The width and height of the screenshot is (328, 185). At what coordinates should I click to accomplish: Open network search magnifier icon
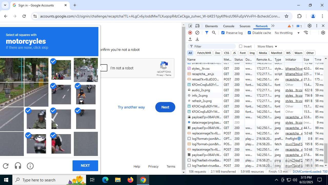pyautogui.click(x=214, y=33)
